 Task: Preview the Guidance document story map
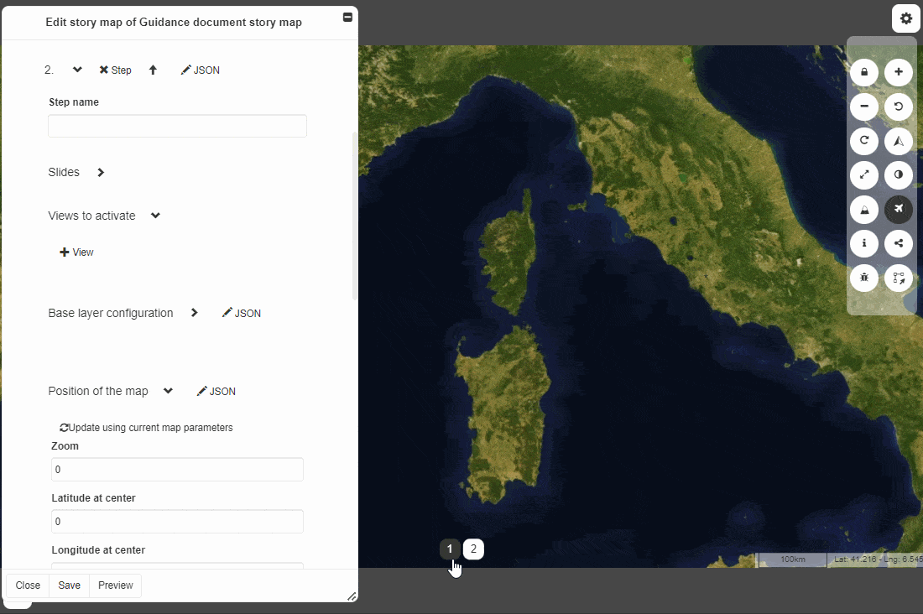coord(115,585)
